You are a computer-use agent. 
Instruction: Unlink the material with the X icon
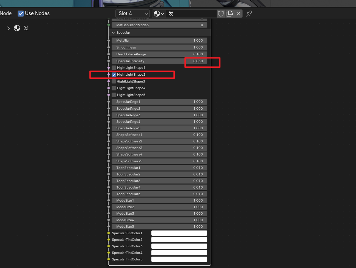click(238, 13)
